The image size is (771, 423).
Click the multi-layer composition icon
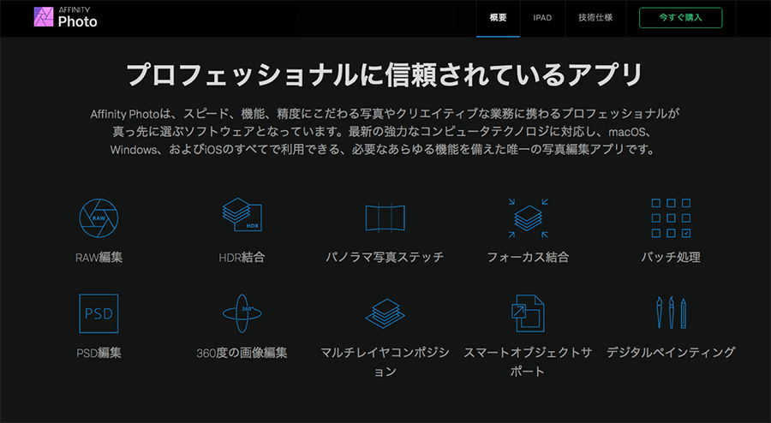(385, 313)
